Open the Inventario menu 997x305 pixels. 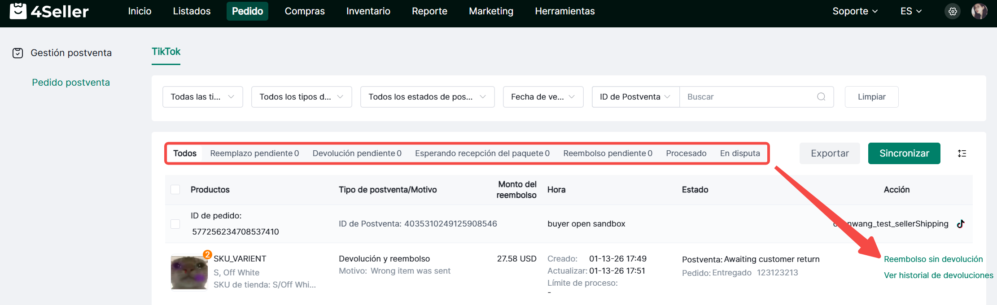(368, 11)
